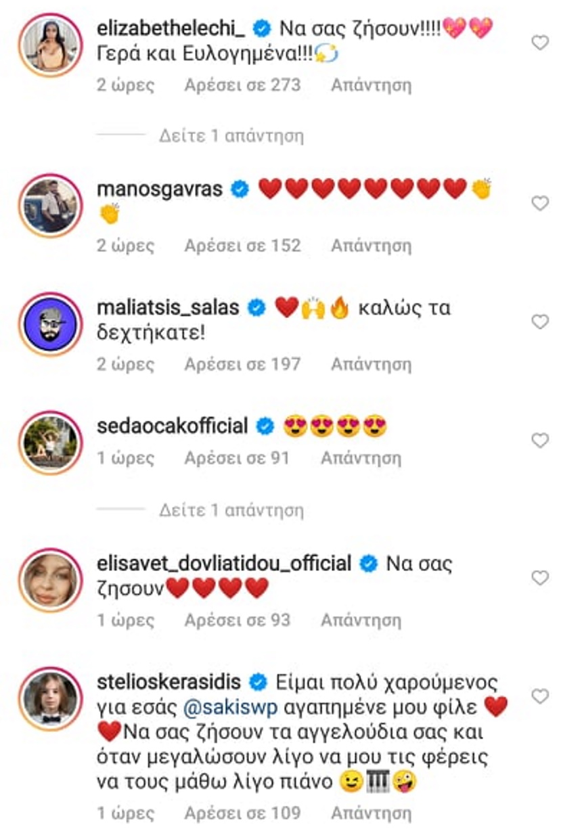This screenshot has width=582, height=835.
Task: Like manosgavras's hearts comment
Action: [539, 203]
